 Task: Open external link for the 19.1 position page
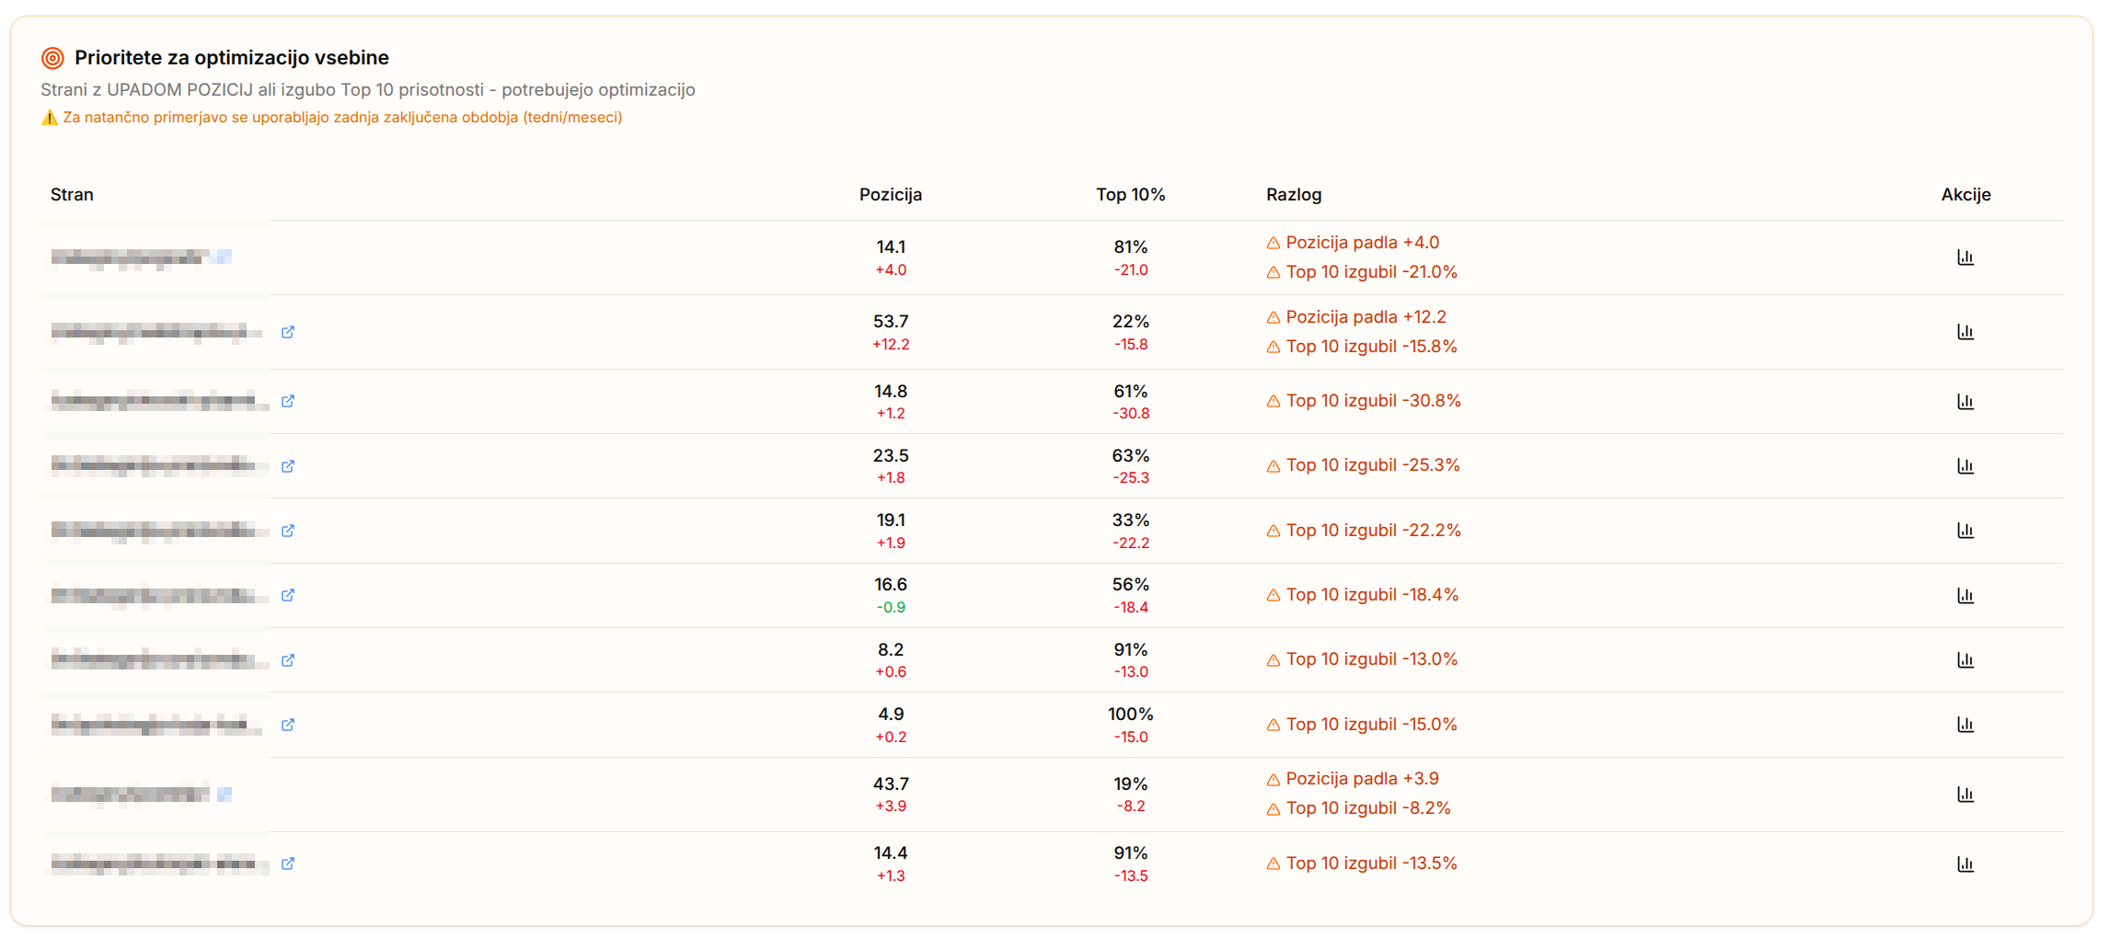(x=288, y=531)
